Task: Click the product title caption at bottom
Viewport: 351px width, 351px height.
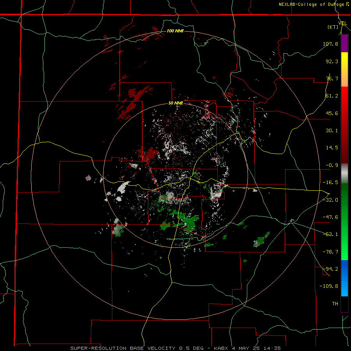Action: tap(175, 348)
